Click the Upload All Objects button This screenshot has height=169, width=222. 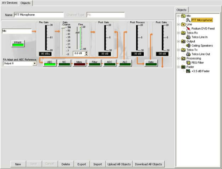pos(120,164)
